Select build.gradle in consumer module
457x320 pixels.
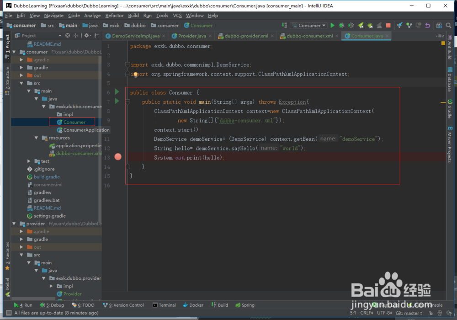click(x=43, y=177)
